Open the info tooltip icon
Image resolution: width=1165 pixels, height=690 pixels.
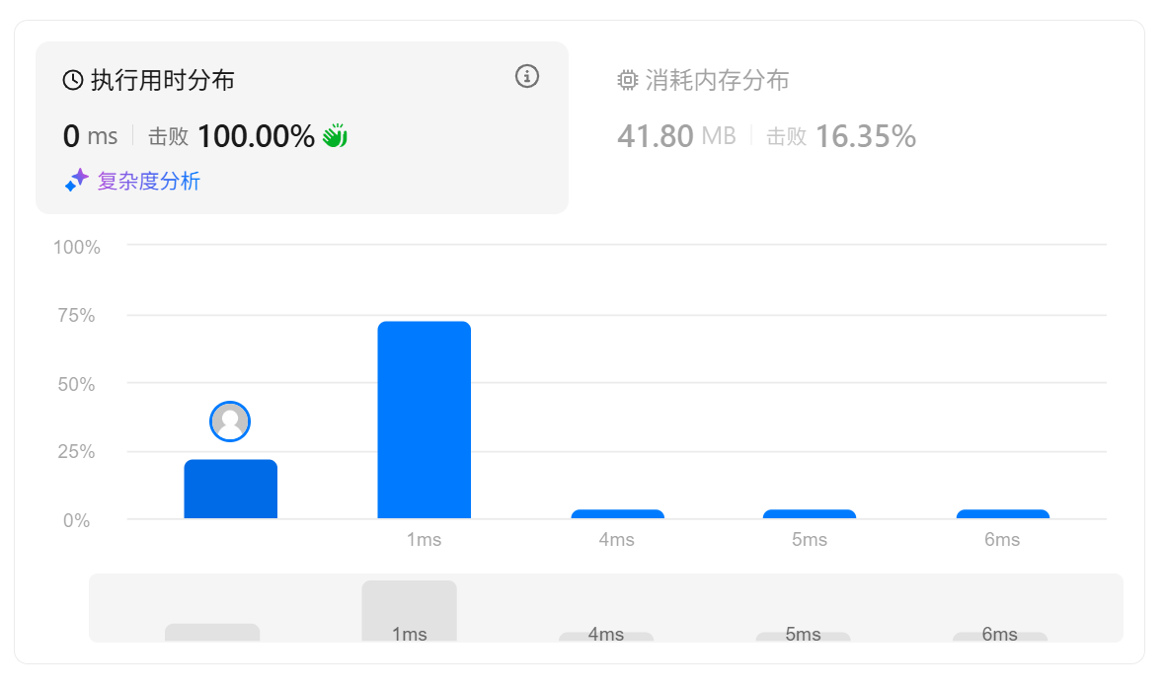[527, 76]
